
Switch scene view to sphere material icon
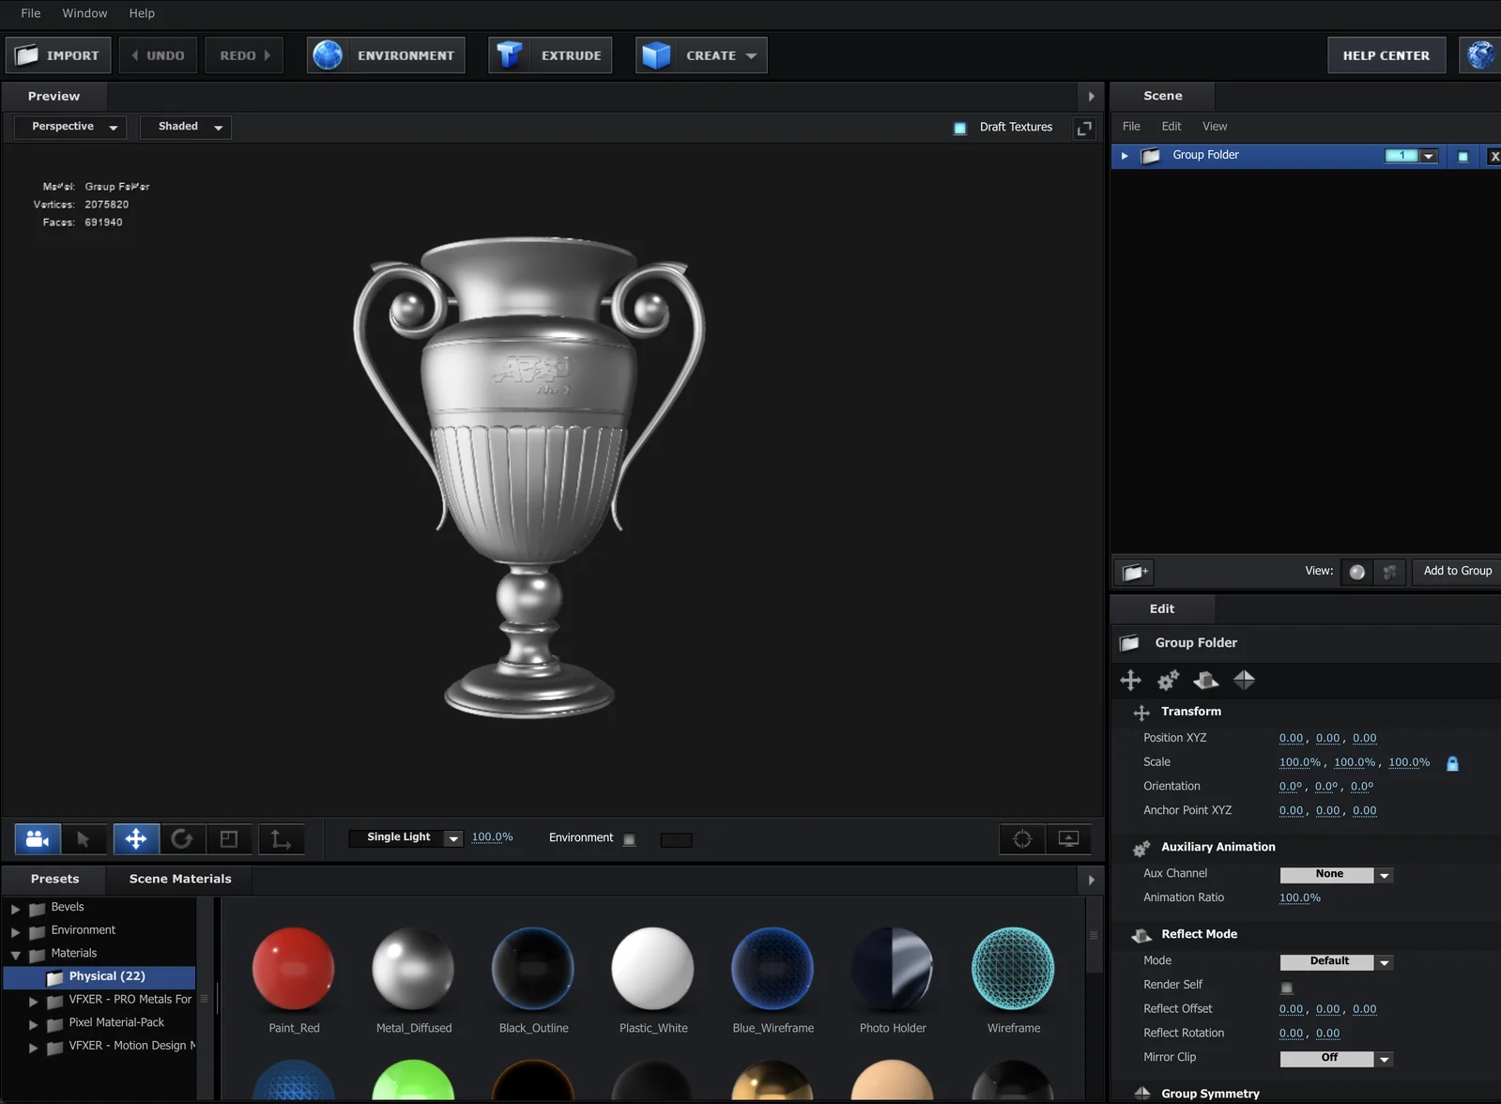click(1356, 572)
